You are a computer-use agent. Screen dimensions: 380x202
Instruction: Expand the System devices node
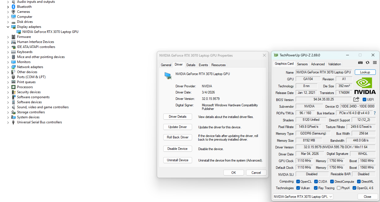[8, 117]
